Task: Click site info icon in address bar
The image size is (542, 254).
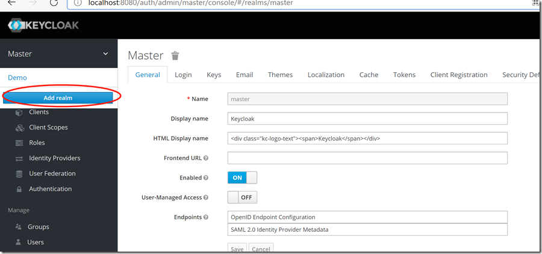Action: pyautogui.click(x=78, y=3)
